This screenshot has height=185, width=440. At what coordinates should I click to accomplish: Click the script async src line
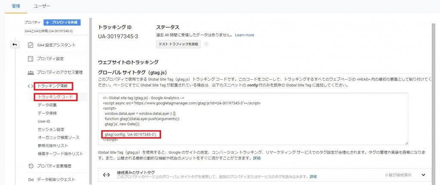182,103
